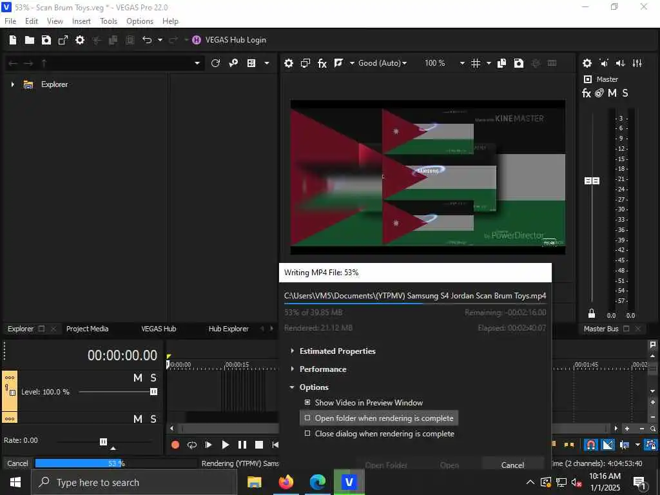Click Pause in the transport bar
This screenshot has height=495, width=660.
pyautogui.click(x=242, y=445)
